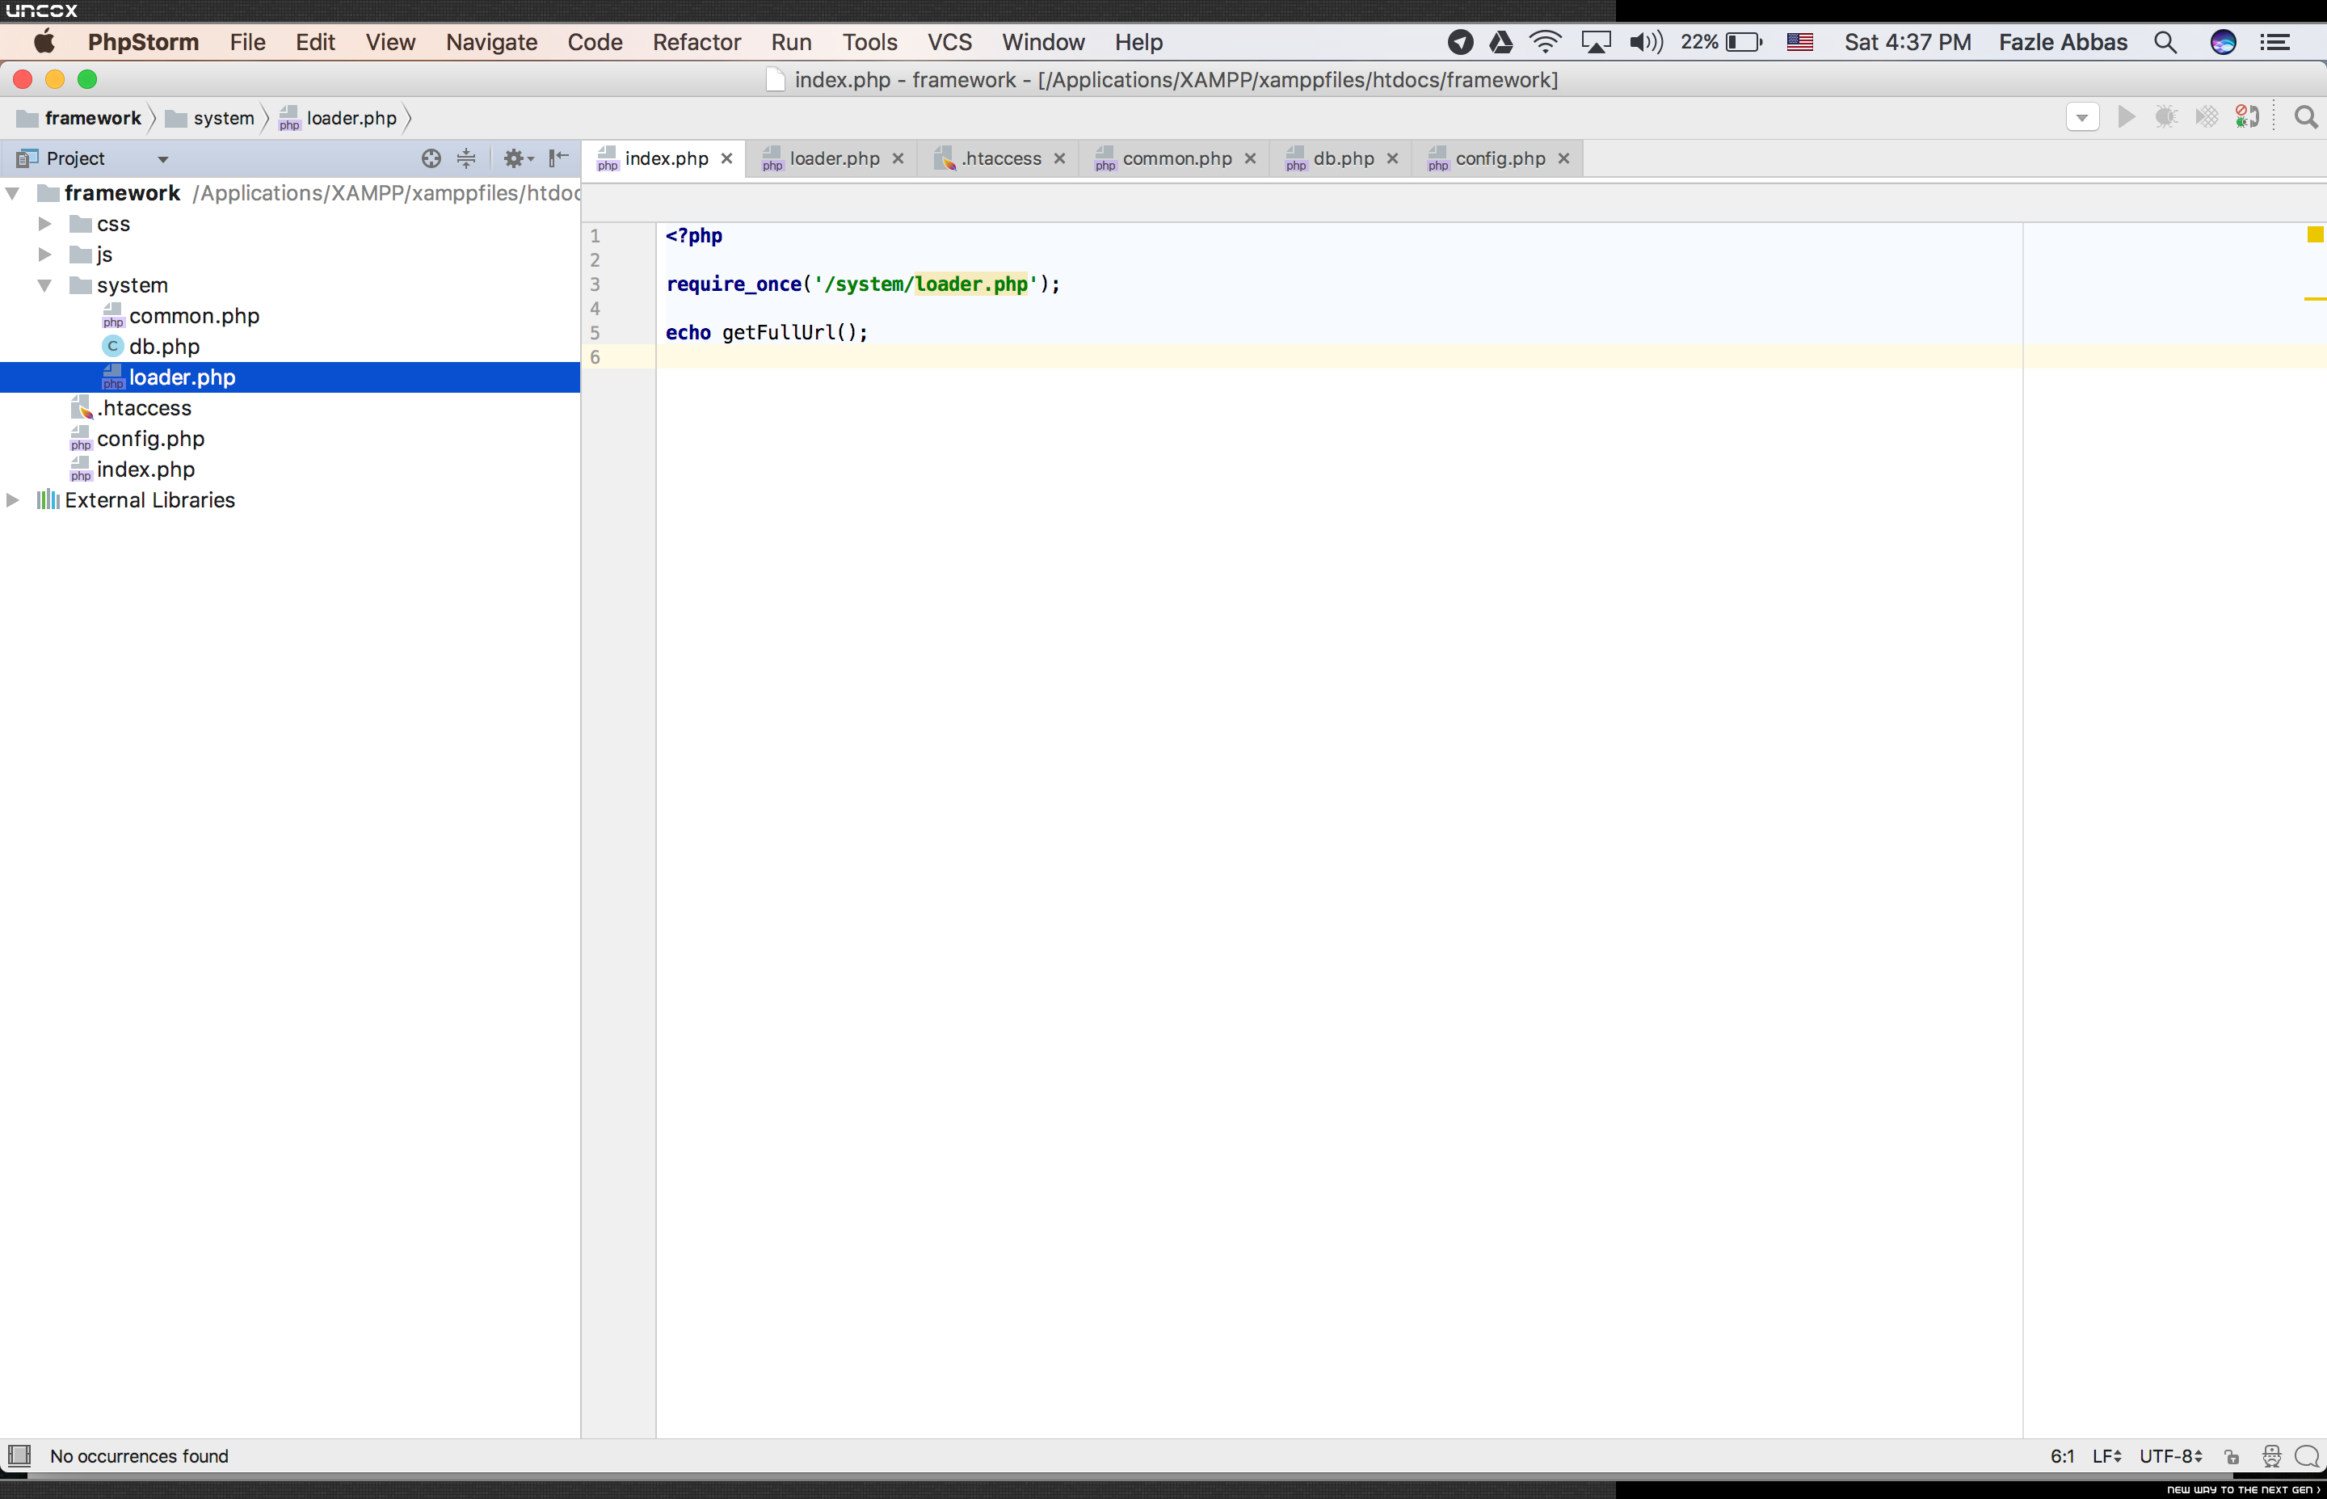Screen dimensions: 2327x1499
Task: Toggle listening for PHP debug connections
Action: click(2247, 118)
